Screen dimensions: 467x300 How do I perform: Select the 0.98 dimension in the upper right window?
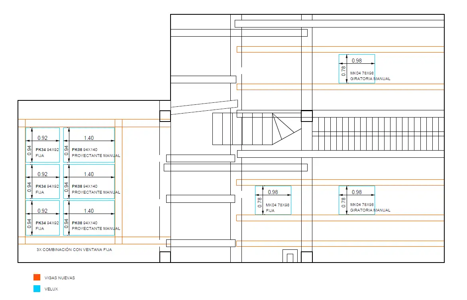(x=357, y=61)
